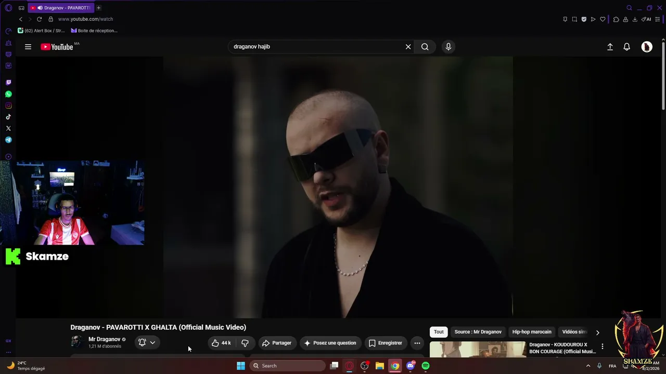Save the video with Enregistrer
Viewport: 666px width, 374px height.
tap(386, 343)
